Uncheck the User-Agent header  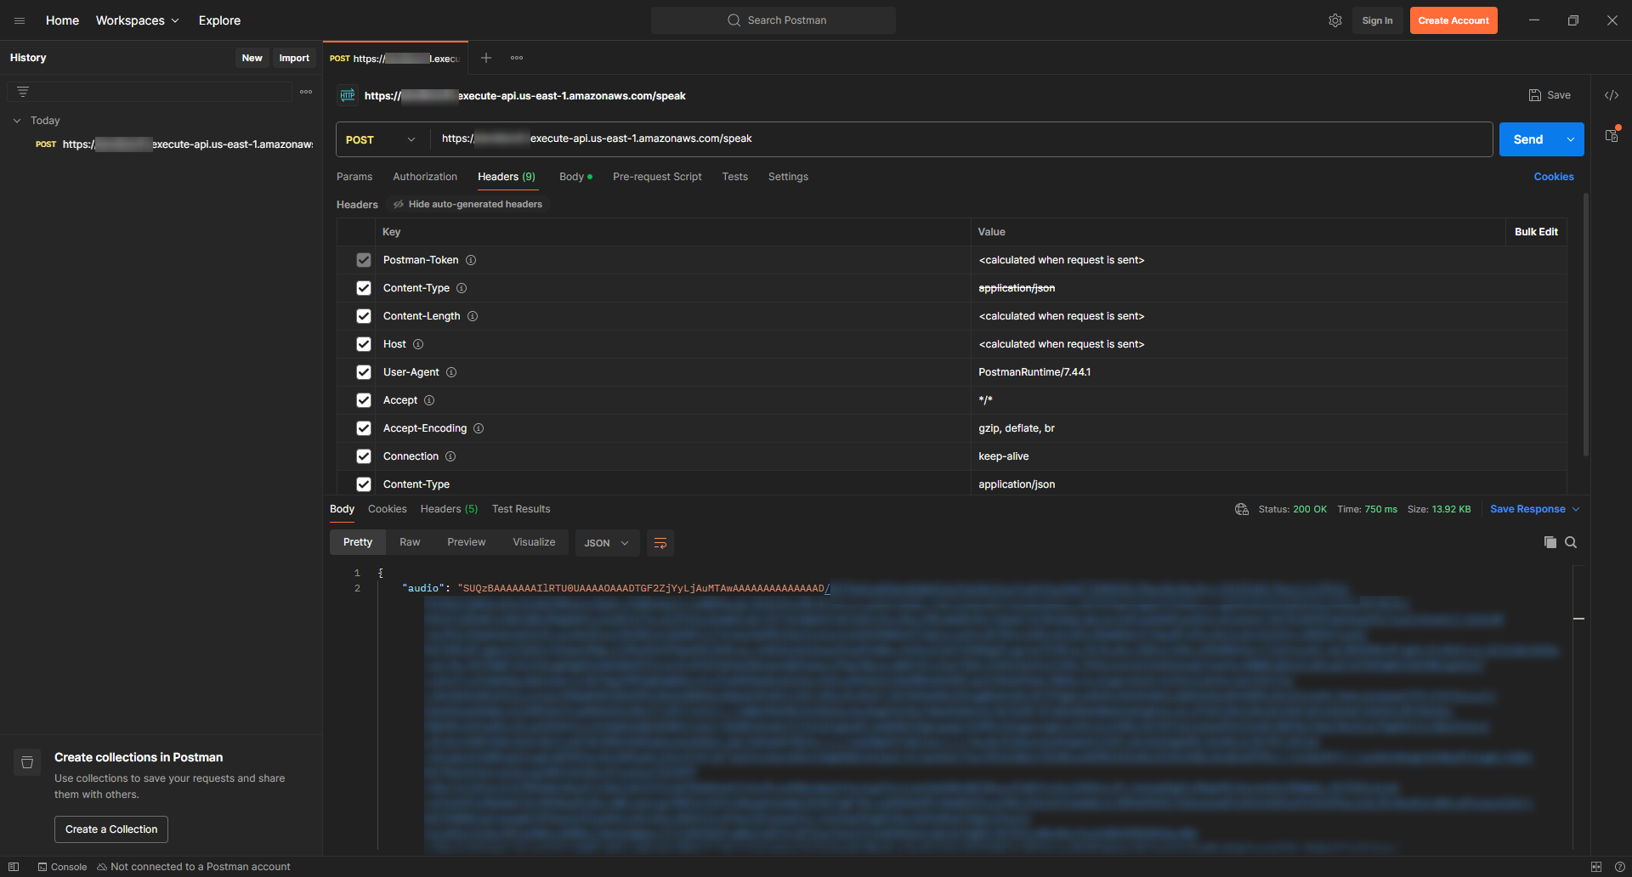pos(364,372)
